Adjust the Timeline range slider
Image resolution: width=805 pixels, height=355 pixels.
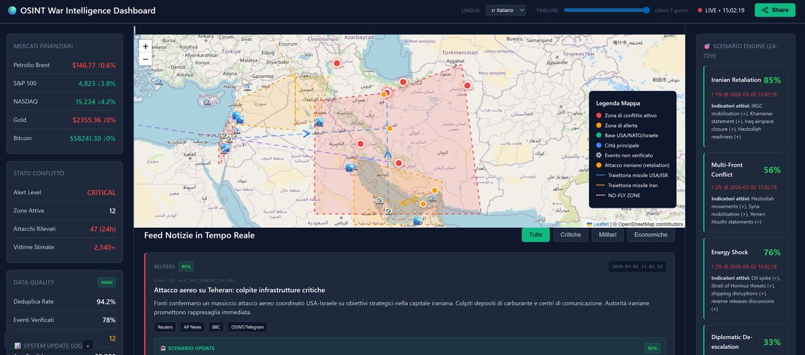tap(607, 10)
